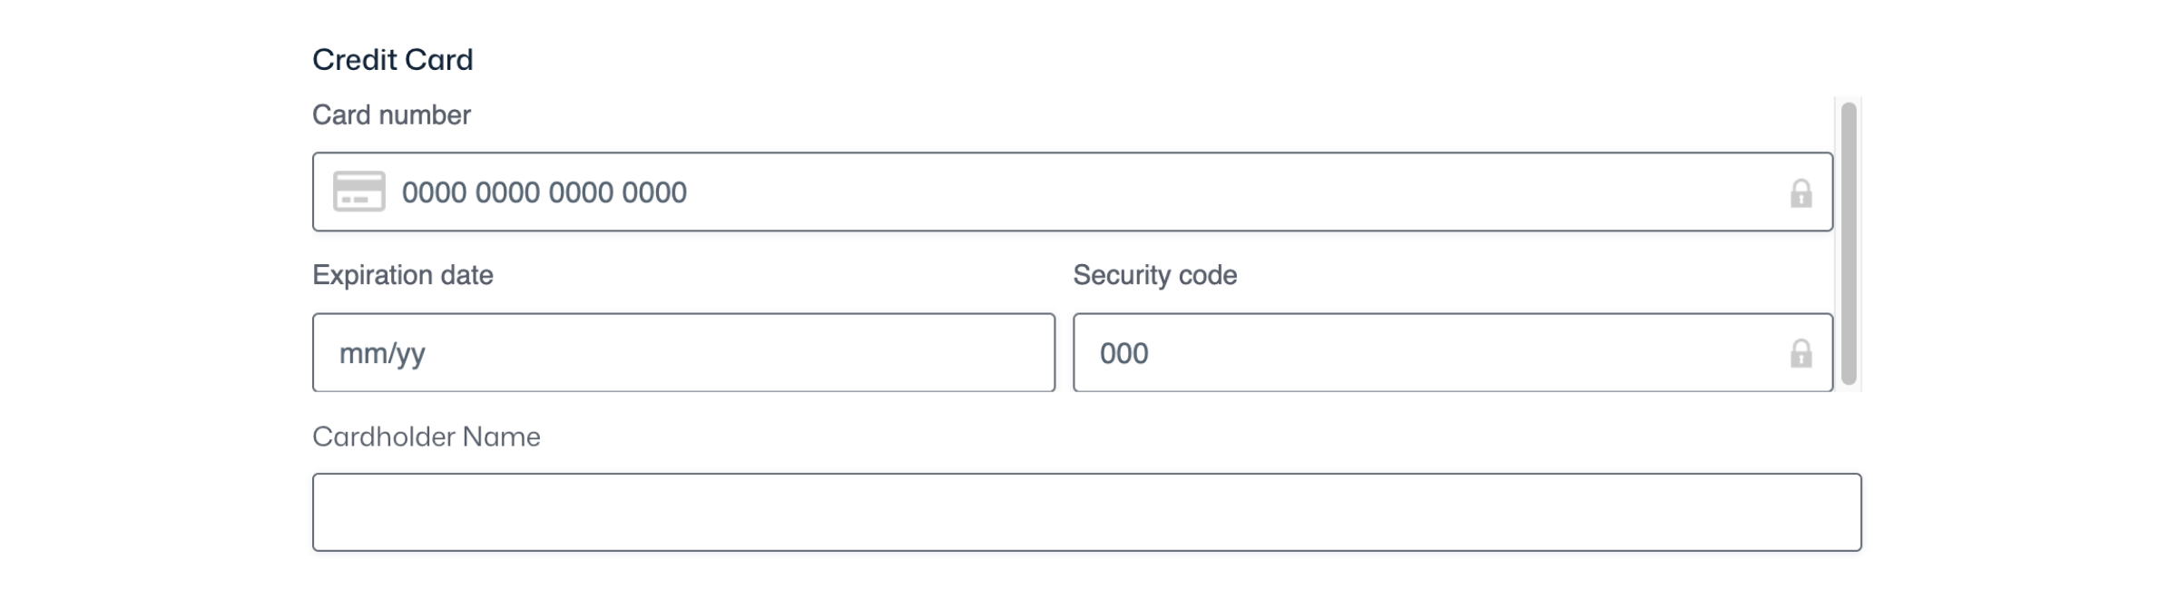Click the Cardholder Name label
Image resolution: width=2178 pixels, height=610 pixels.
(x=427, y=436)
